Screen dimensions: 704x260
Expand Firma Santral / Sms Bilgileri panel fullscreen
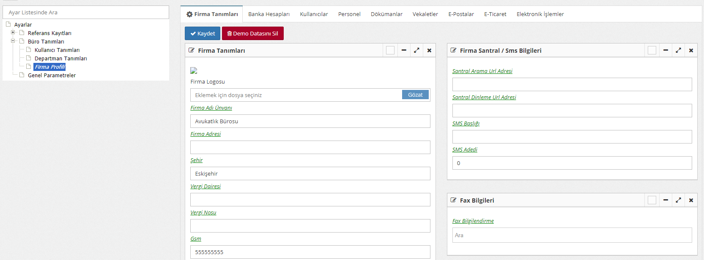pos(678,51)
